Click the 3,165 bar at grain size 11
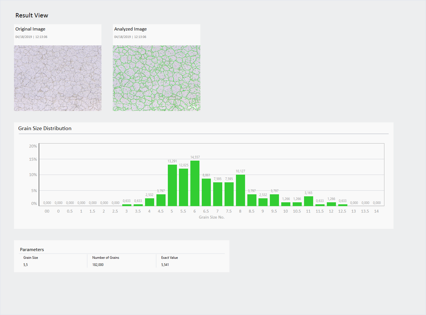Viewport: 426px width, 315px height. 308,200
